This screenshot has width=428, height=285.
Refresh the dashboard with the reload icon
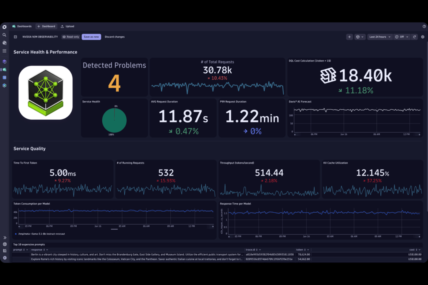tap(415, 37)
